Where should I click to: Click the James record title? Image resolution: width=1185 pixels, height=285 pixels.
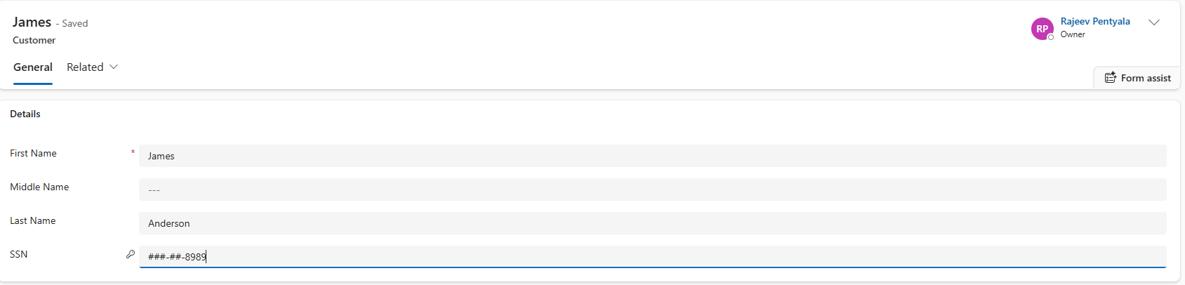[x=32, y=22]
